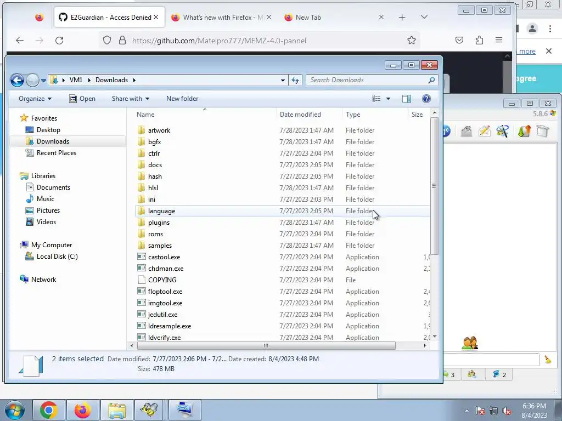
Task: Click the magnifier icon in Search Downloads
Action: pyautogui.click(x=431, y=80)
